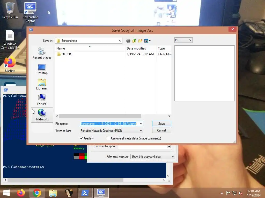Click PowerShell scroll right arrow

(164, 180)
